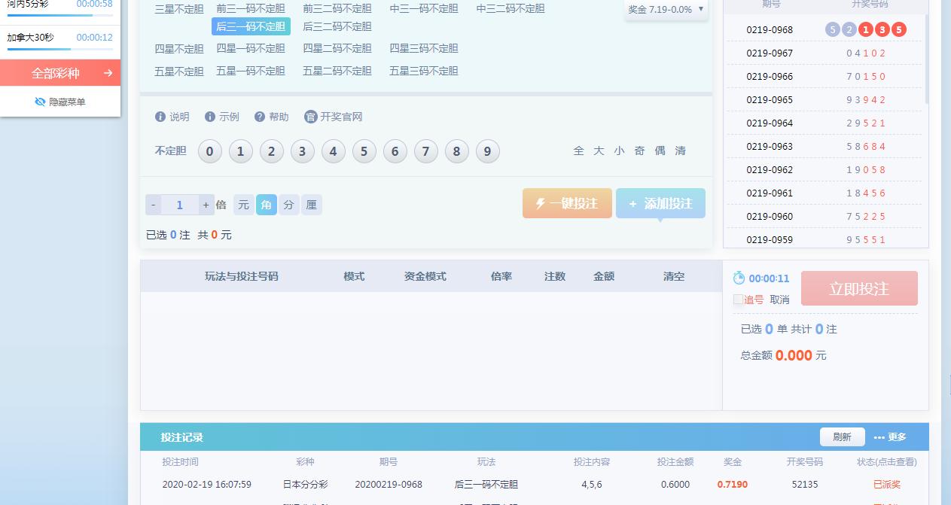Select 四星三码不定胆 play type
Viewport: 951px width, 505px height.
coord(424,48)
